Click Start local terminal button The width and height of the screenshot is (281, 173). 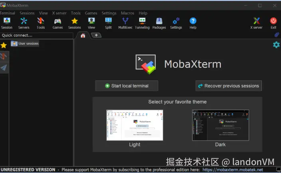coord(127,86)
